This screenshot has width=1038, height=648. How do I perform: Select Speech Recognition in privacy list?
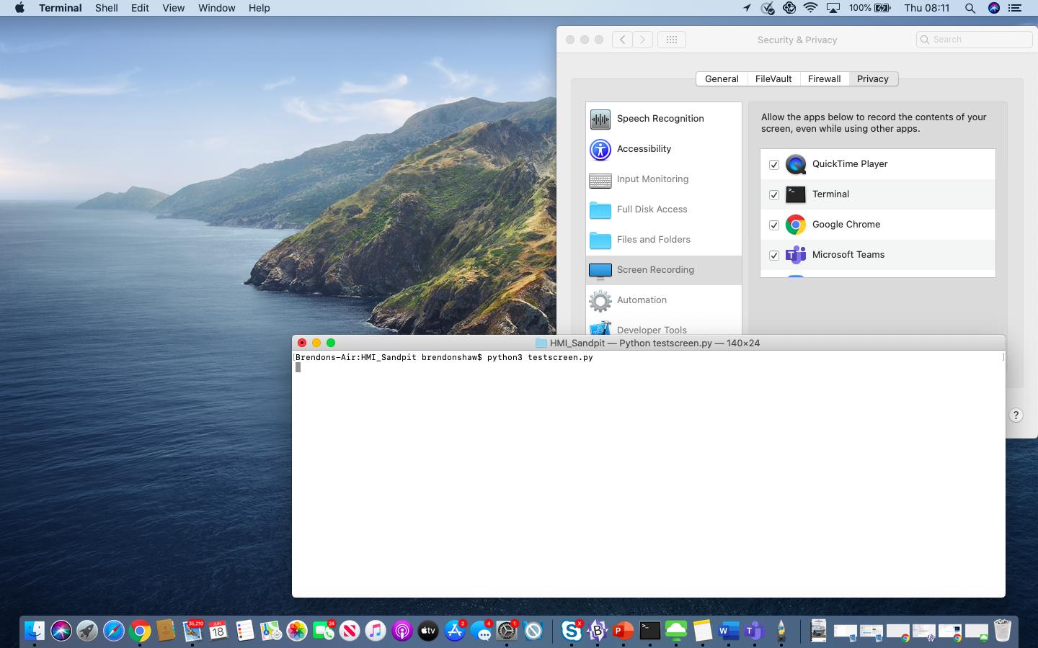tap(663, 119)
